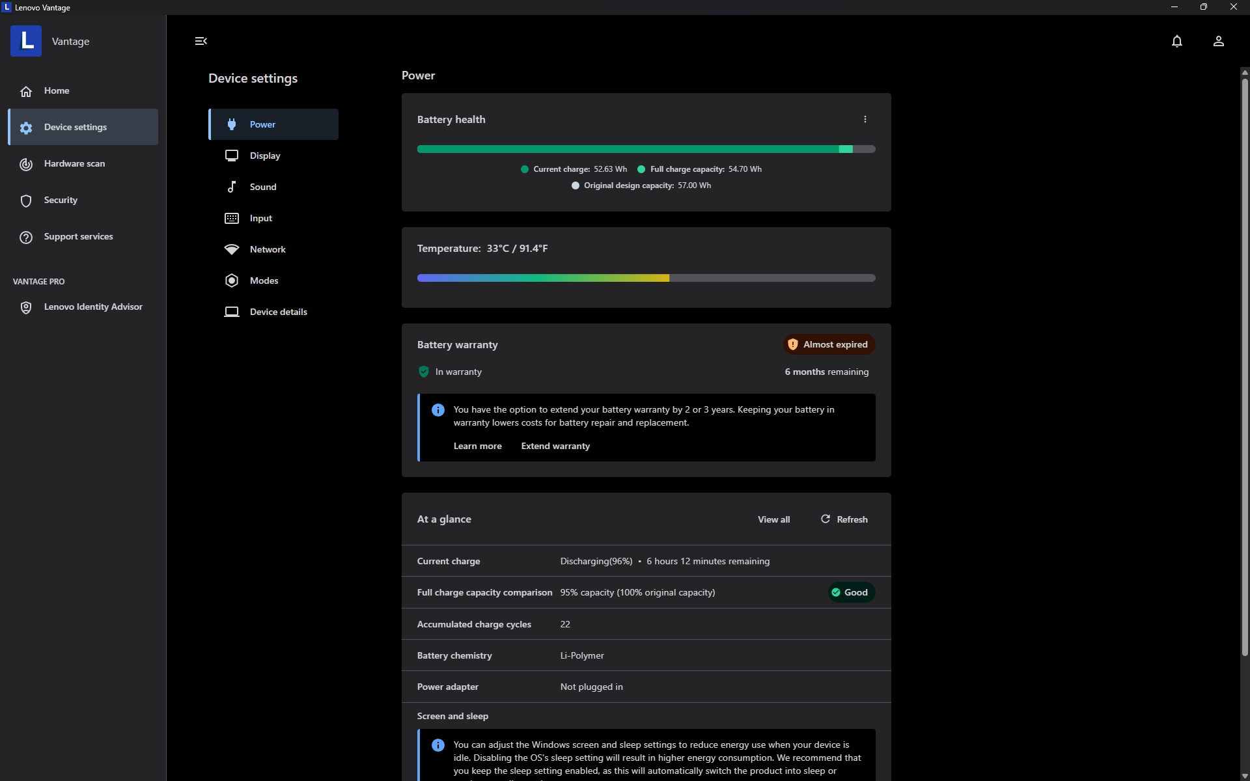Click the Home house icon

(26, 91)
